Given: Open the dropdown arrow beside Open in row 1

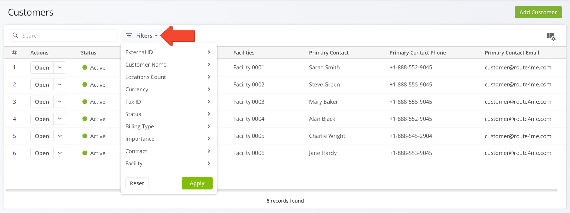Looking at the screenshot, I should point(60,67).
